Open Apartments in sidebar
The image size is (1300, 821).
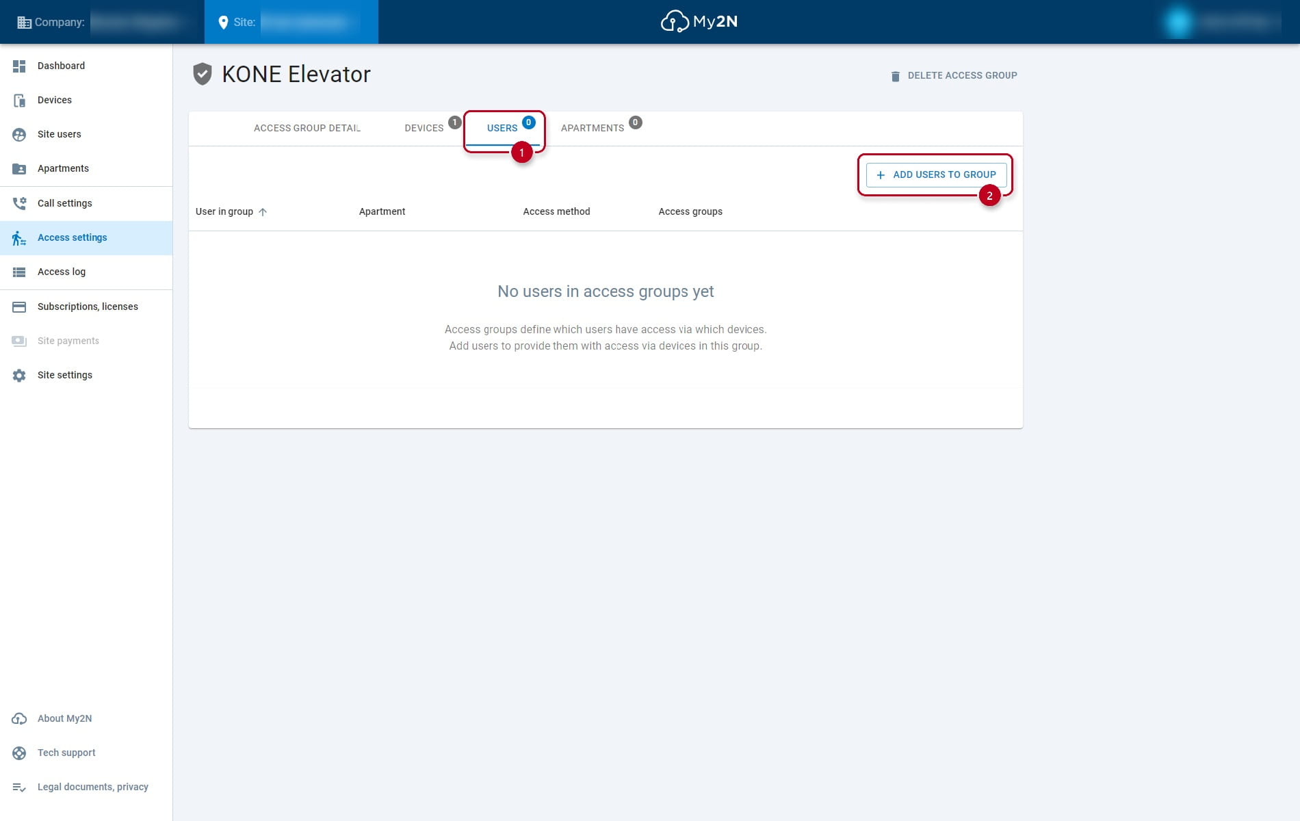coord(86,168)
